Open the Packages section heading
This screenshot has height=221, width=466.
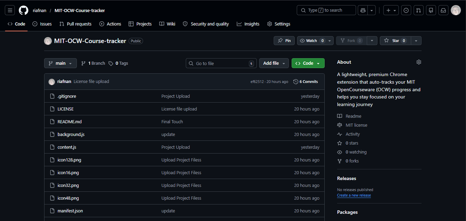(x=348, y=212)
